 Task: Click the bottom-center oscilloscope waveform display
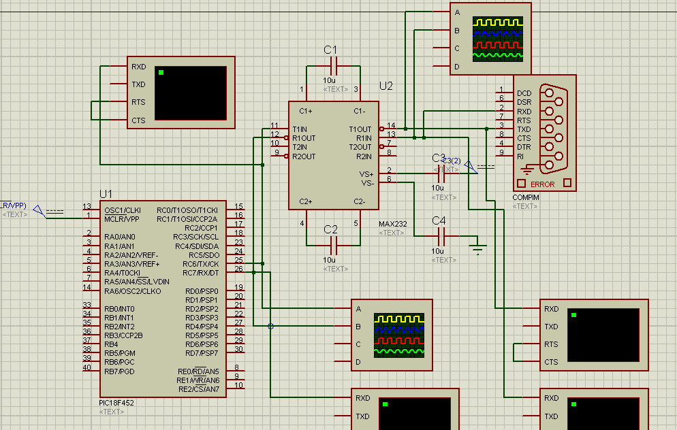[399, 335]
